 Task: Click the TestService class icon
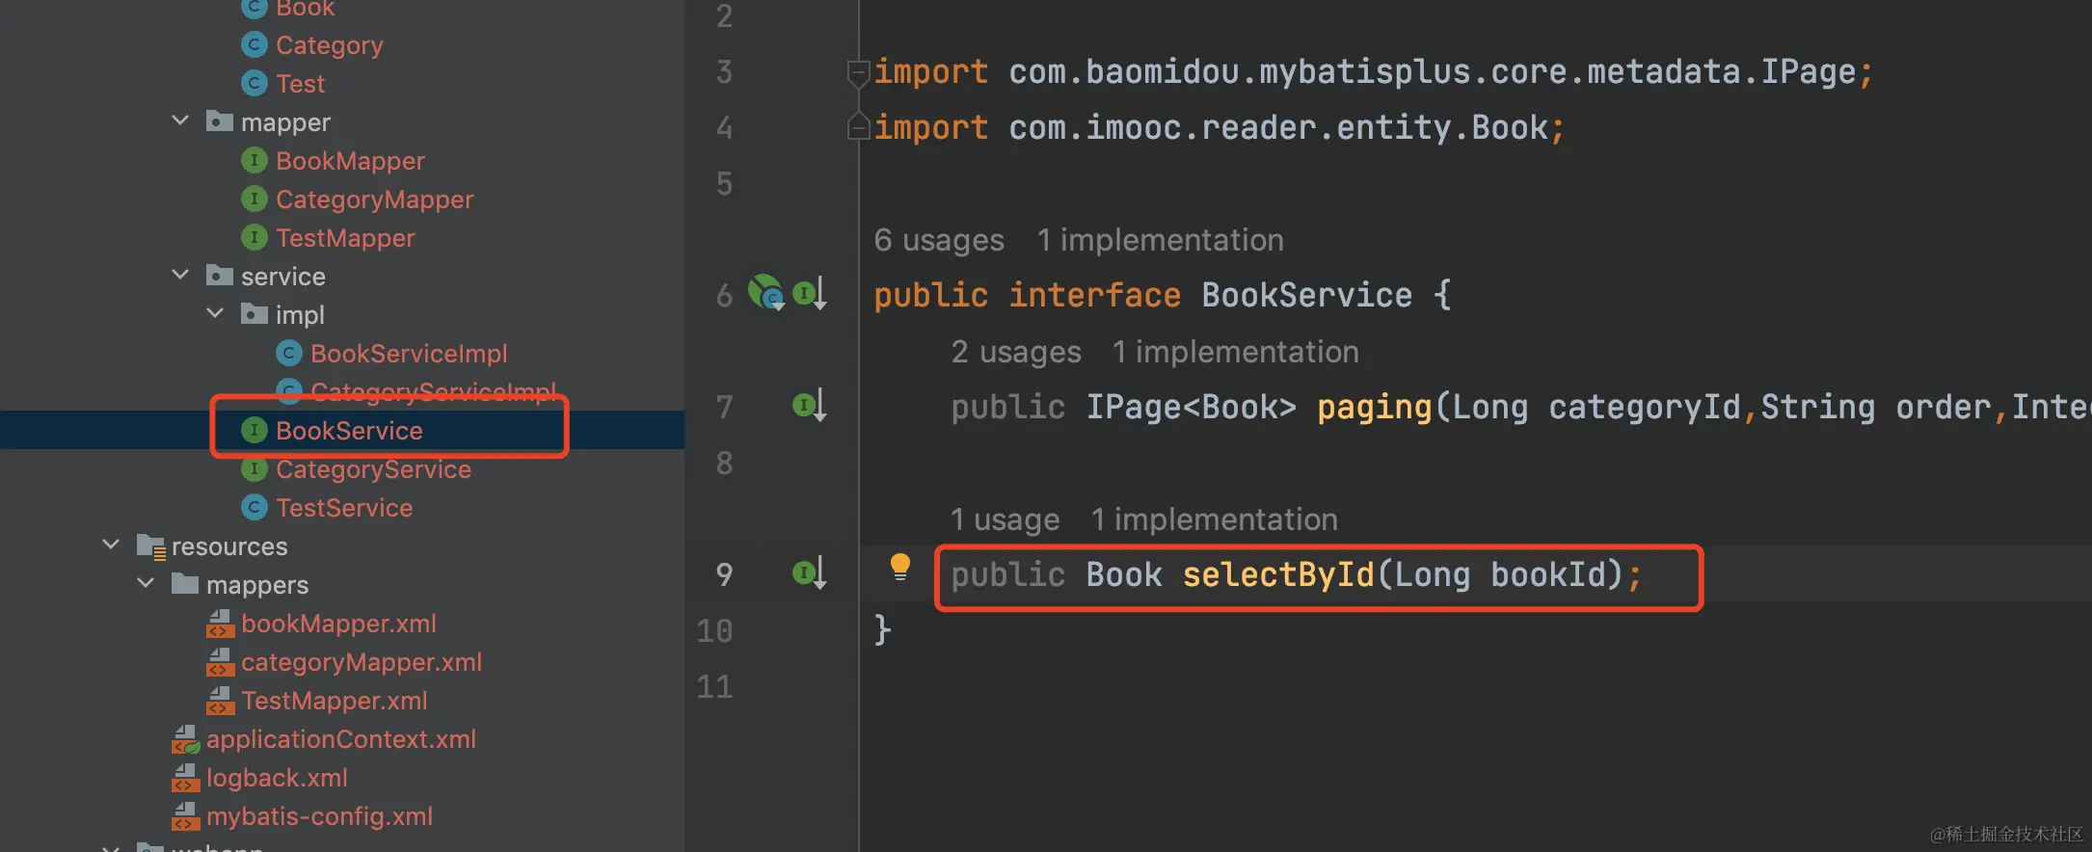click(254, 507)
